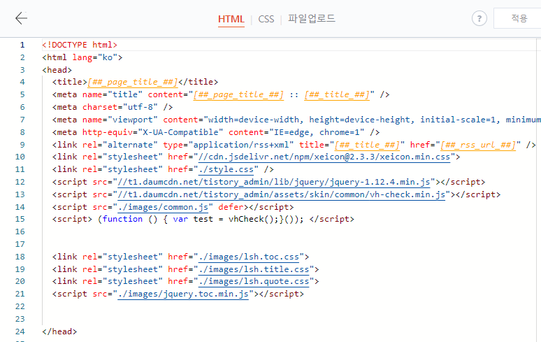
Task: Click the defer attribute on line 14
Action: 231,207
